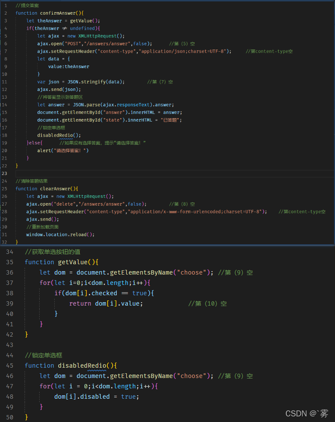This screenshot has width=335, height=422.
Task: Click XMLHttpRequest on line 26
Action: [x=87, y=196]
